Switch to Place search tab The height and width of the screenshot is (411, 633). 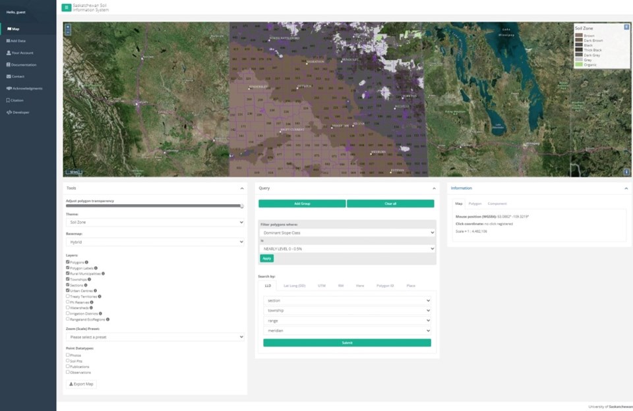point(411,286)
